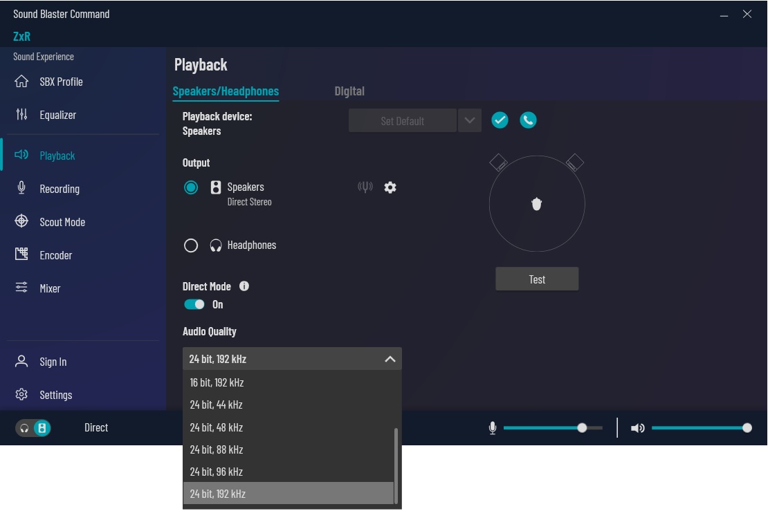Switch to the Digital tab

click(349, 91)
